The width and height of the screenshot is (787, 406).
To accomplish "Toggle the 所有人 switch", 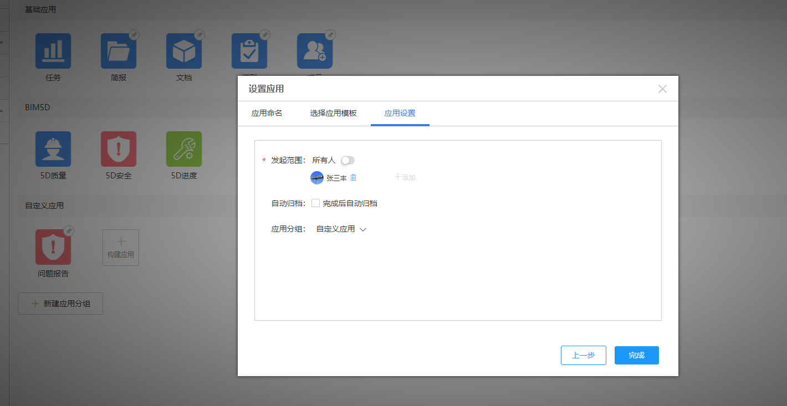I will coord(347,160).
